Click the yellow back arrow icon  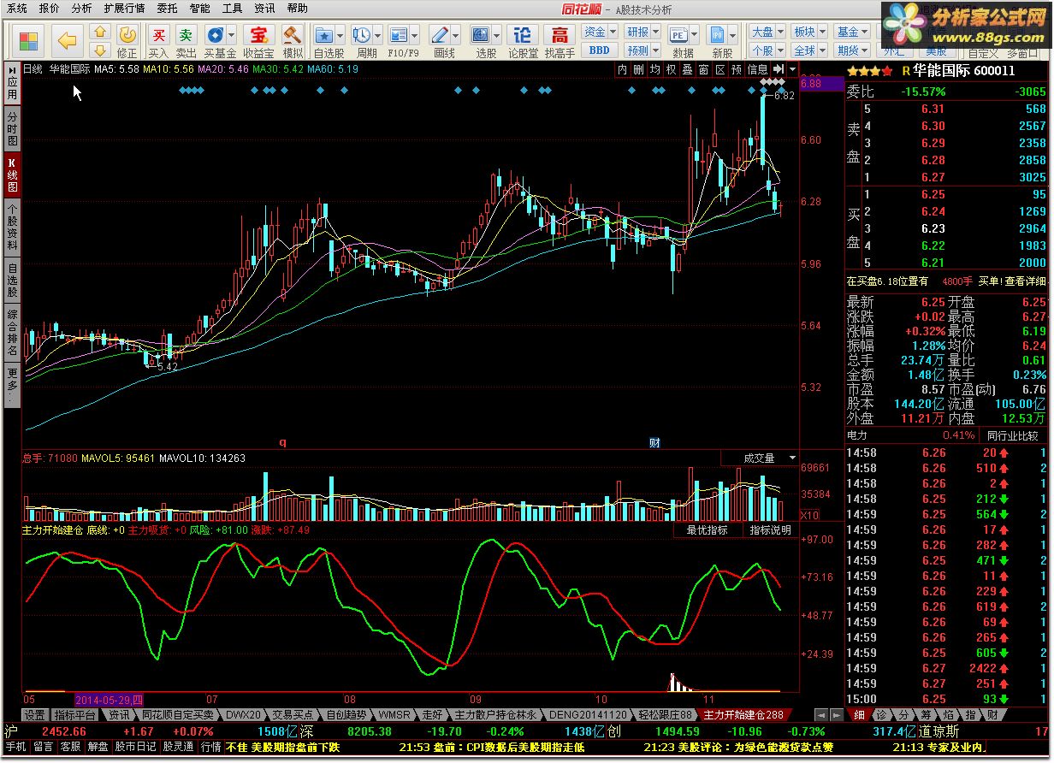[68, 40]
